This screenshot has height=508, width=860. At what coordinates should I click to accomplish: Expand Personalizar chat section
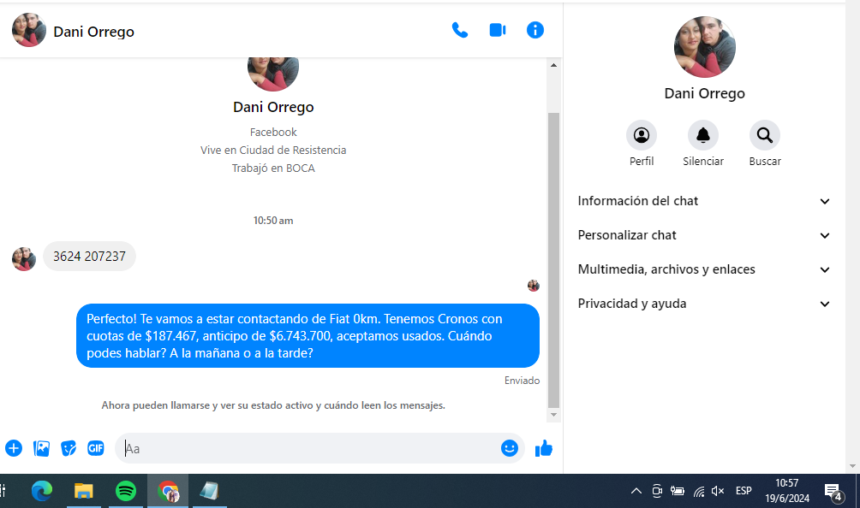[x=704, y=235]
